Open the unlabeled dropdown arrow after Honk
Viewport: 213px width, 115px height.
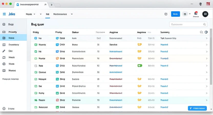click(41, 14)
